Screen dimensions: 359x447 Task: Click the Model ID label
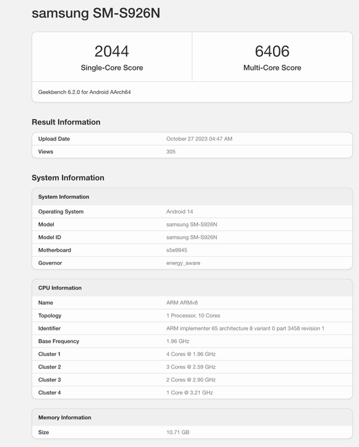point(50,237)
